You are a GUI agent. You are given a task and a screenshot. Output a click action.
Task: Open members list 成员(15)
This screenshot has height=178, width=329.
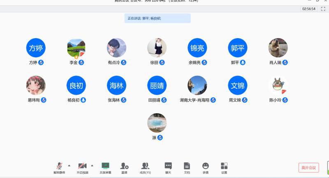145,167
